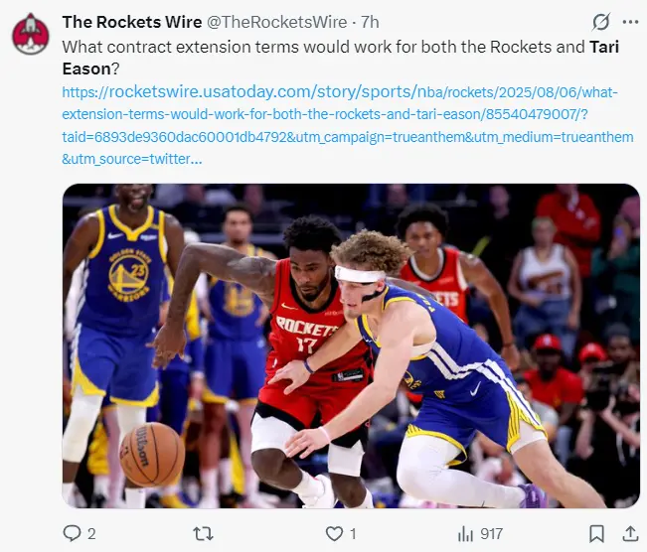Open the @TheRocketsWire handle link

tap(276, 22)
